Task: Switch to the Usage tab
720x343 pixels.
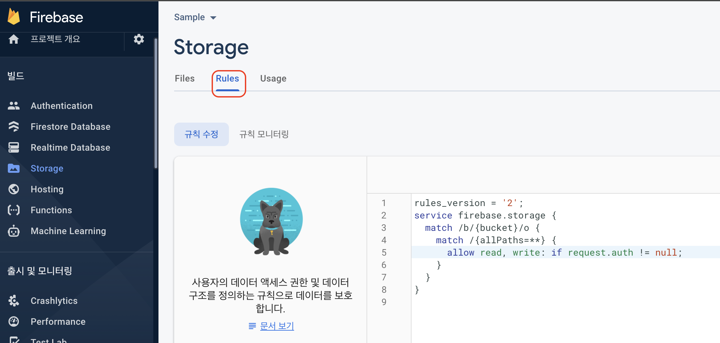Action: pyautogui.click(x=273, y=79)
